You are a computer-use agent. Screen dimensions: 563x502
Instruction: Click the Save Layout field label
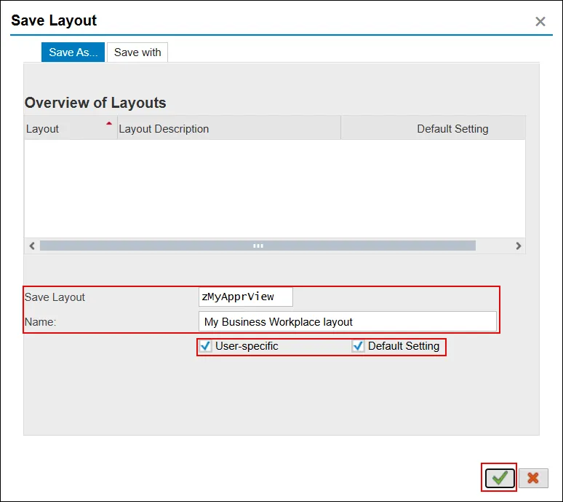pos(55,297)
